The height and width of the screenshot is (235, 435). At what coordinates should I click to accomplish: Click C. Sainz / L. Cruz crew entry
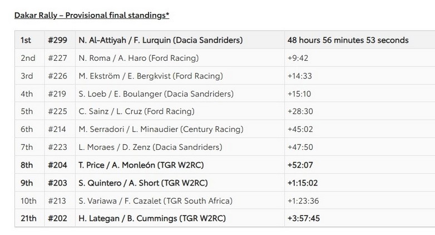[137, 111]
